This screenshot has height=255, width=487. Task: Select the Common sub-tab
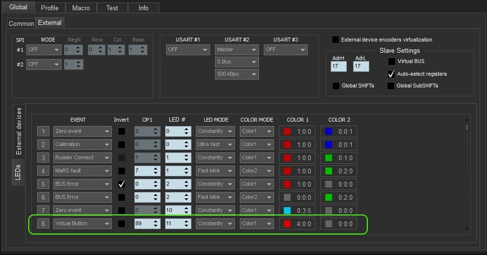coord(21,23)
